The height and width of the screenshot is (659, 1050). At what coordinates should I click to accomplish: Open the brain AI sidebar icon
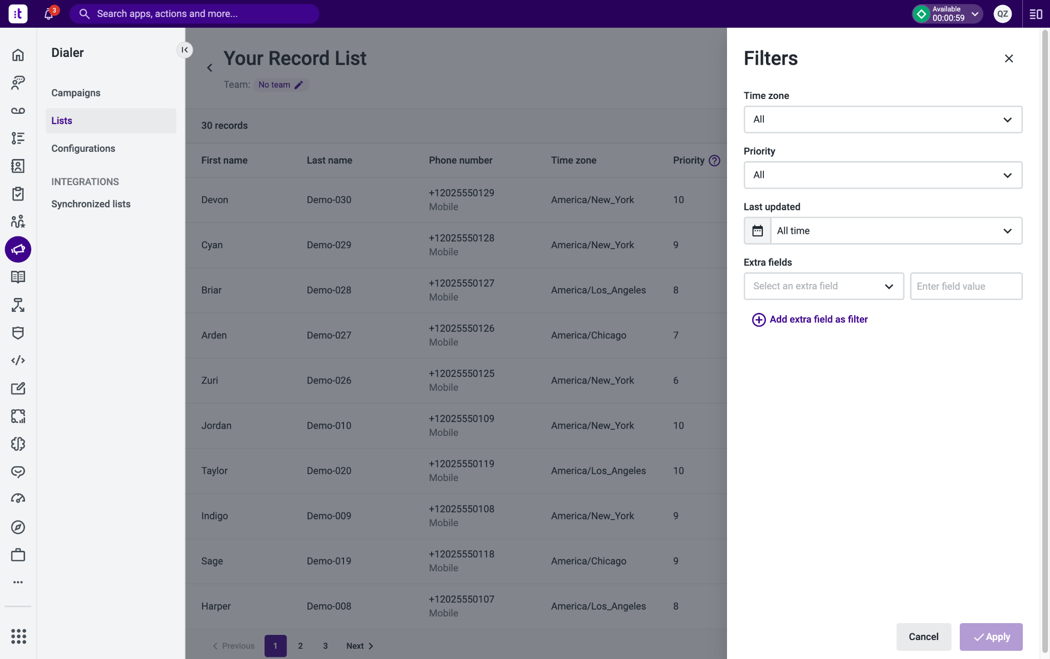click(18, 444)
